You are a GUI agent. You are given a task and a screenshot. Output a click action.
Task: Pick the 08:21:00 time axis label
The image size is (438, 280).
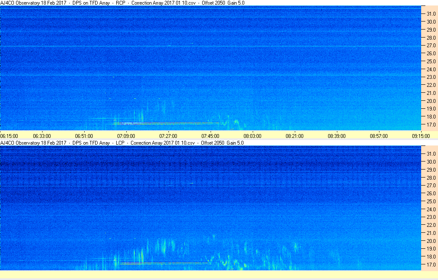pyautogui.click(x=294, y=136)
